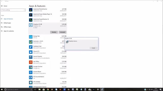This screenshot has width=163, height=91.
Task: Cancel the Dropbox removal dialog
Action: pyautogui.click(x=93, y=48)
